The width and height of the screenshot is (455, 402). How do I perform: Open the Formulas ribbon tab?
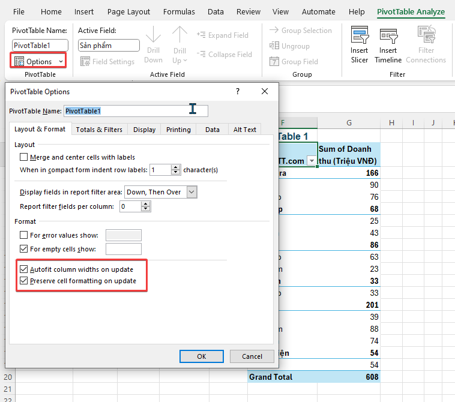[179, 12]
